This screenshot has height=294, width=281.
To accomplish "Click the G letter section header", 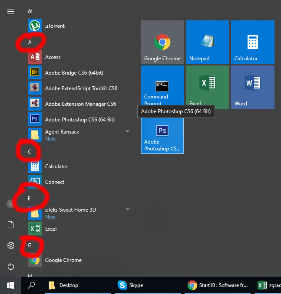I will tap(30, 245).
